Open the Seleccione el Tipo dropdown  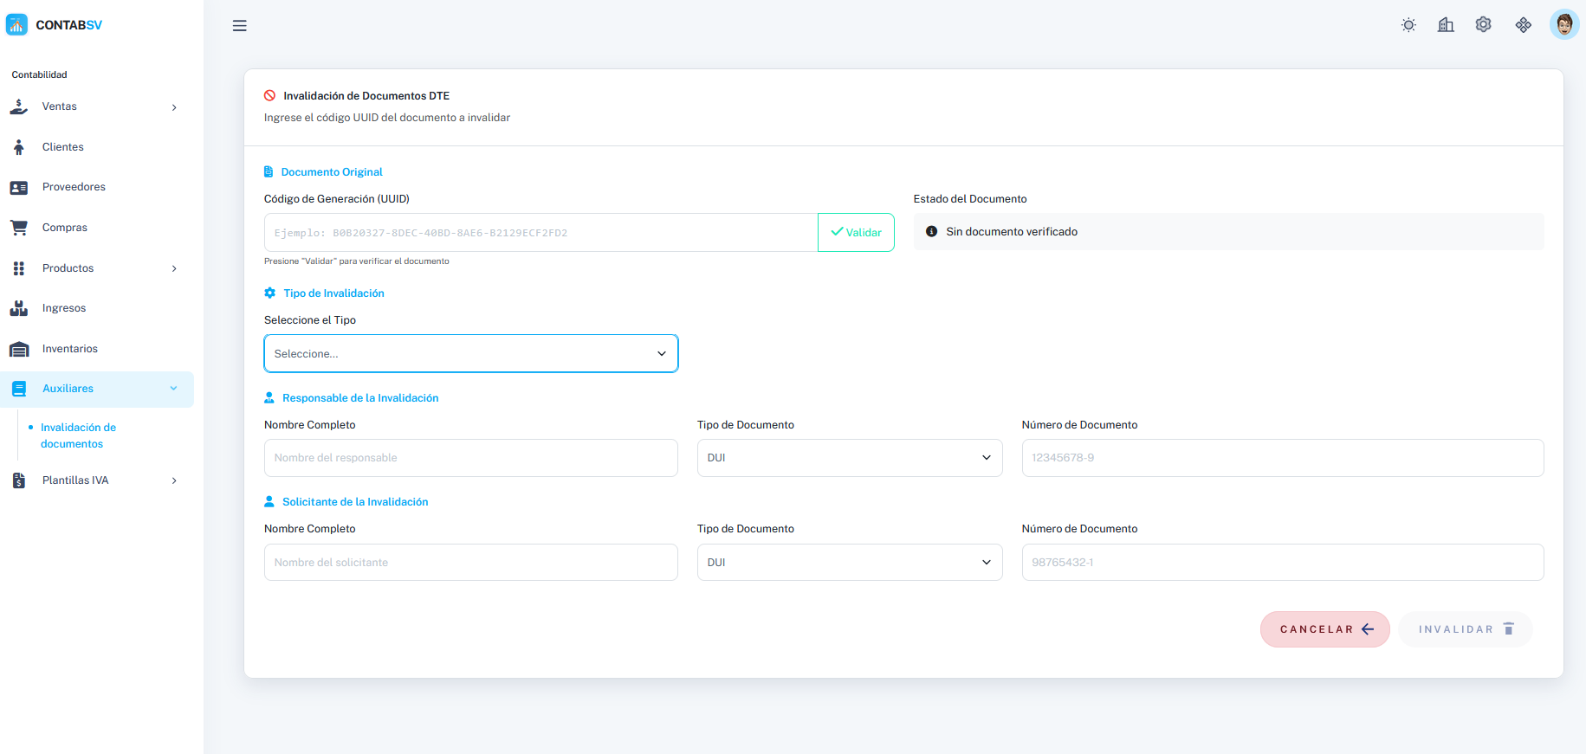click(x=470, y=354)
